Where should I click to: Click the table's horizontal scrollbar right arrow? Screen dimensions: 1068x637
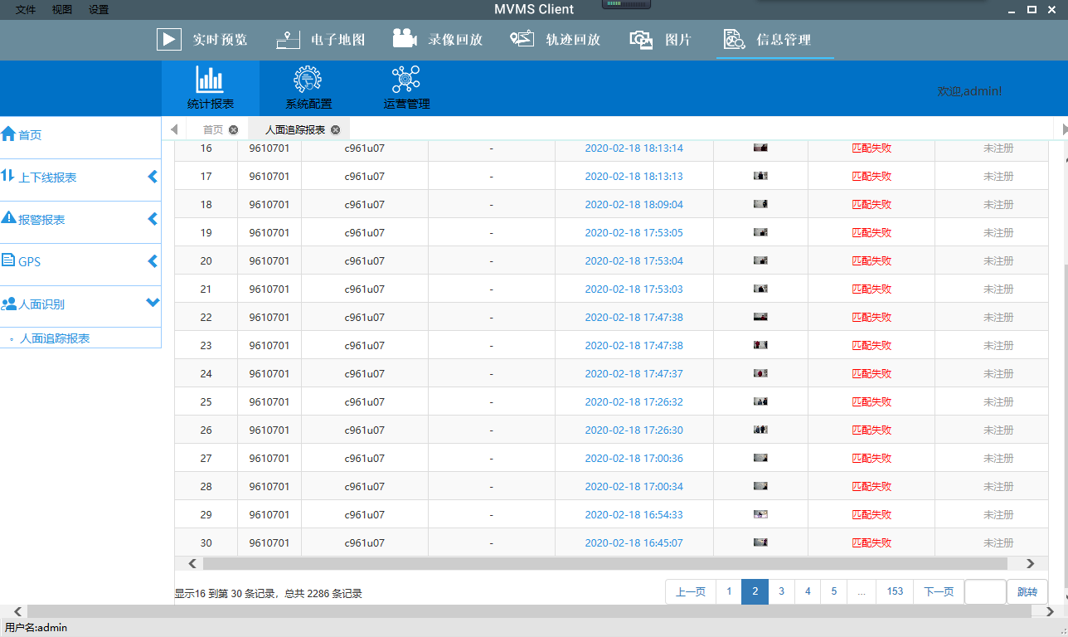point(1031,563)
